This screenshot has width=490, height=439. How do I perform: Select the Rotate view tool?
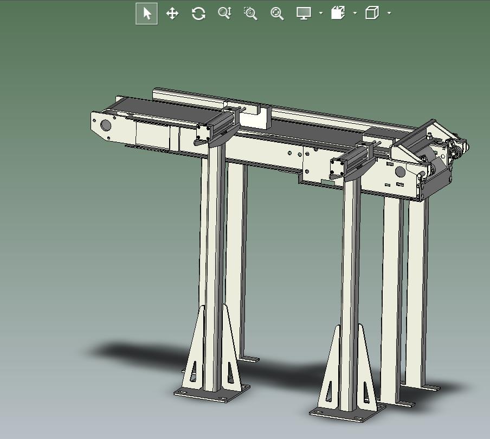(x=198, y=14)
